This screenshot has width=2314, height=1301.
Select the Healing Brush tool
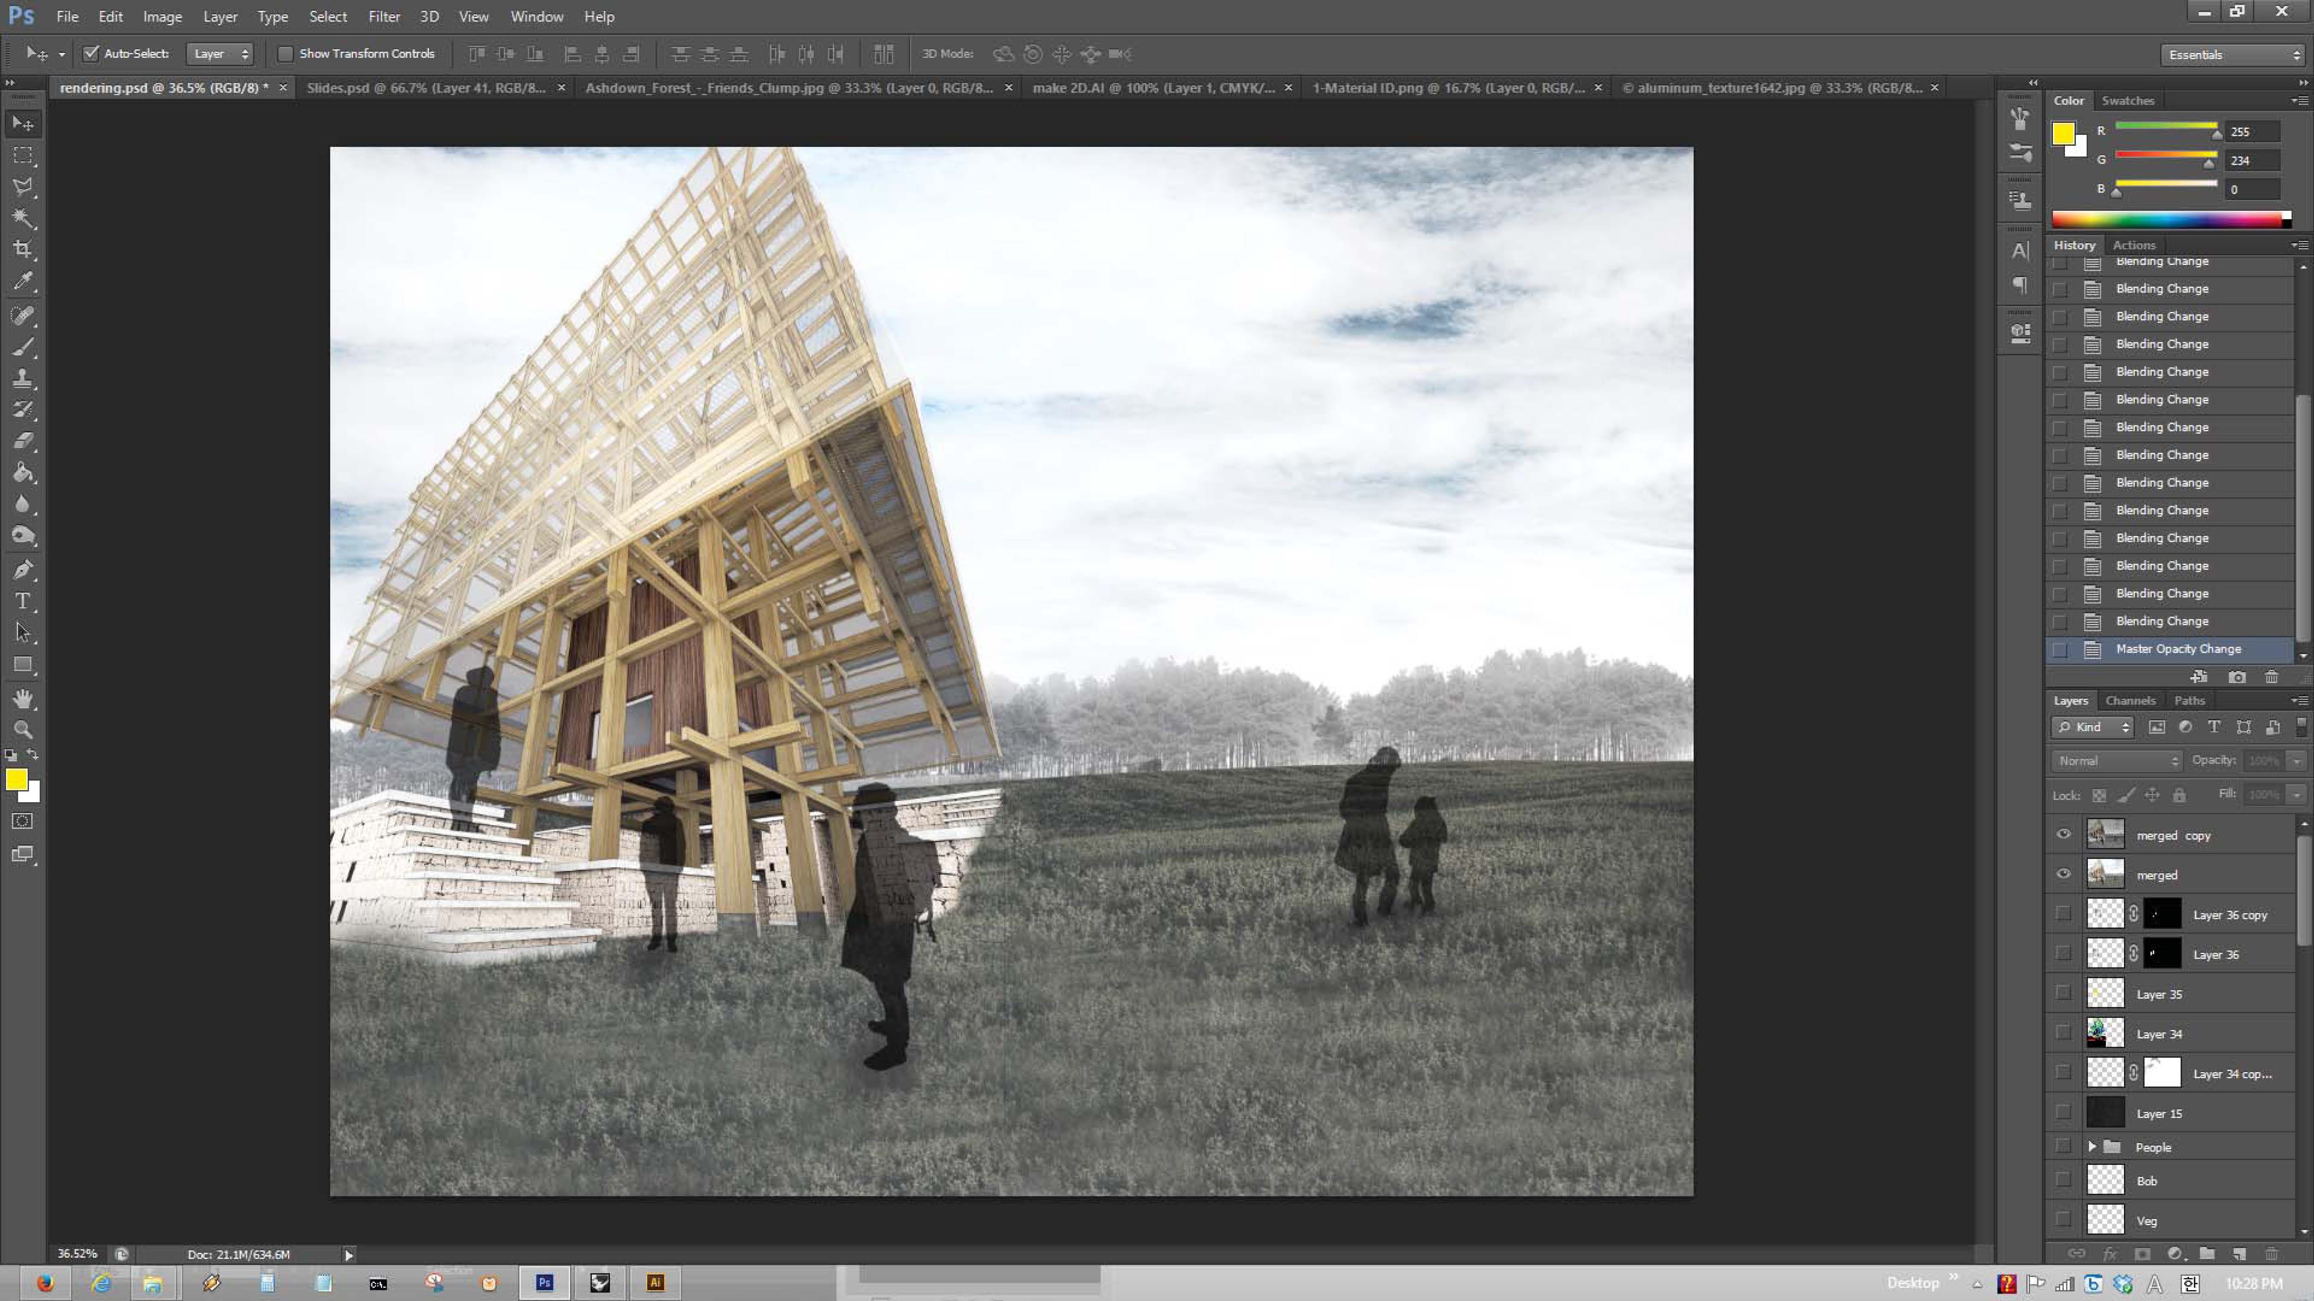(x=23, y=315)
